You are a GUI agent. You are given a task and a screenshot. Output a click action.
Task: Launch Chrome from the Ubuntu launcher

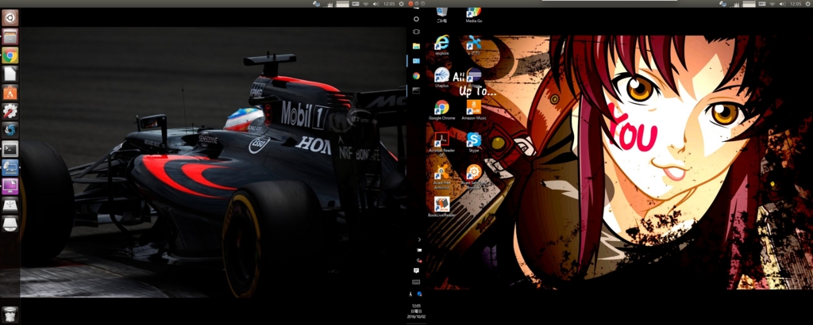[10, 55]
